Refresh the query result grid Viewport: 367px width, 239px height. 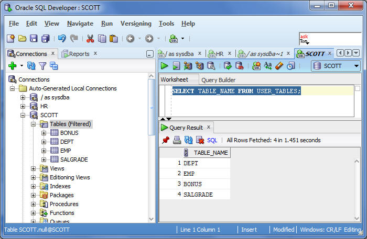pyautogui.click(x=188, y=140)
